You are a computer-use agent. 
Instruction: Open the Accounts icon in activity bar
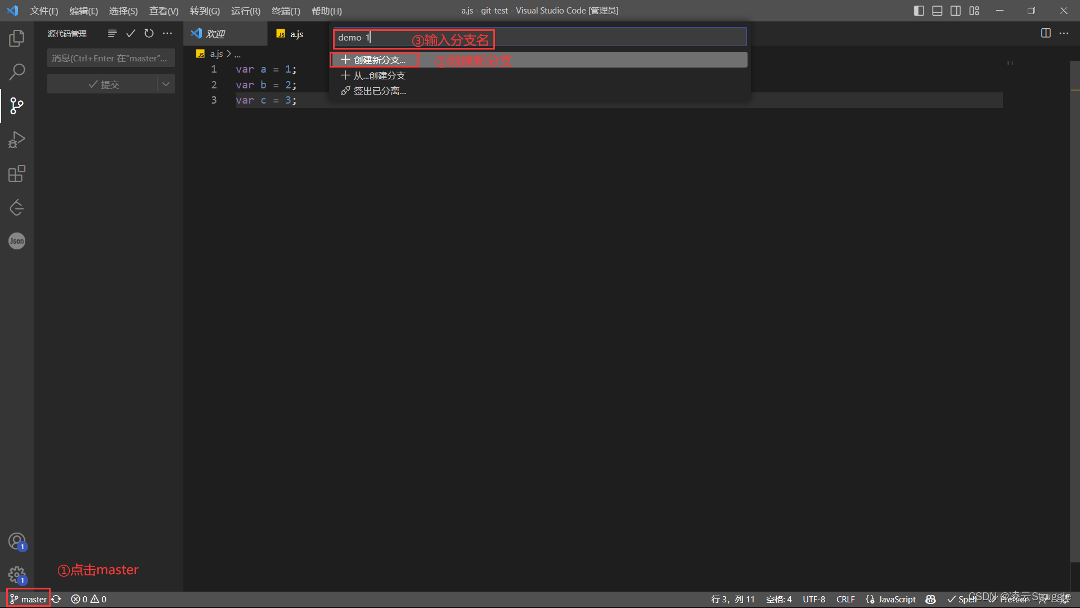click(17, 542)
